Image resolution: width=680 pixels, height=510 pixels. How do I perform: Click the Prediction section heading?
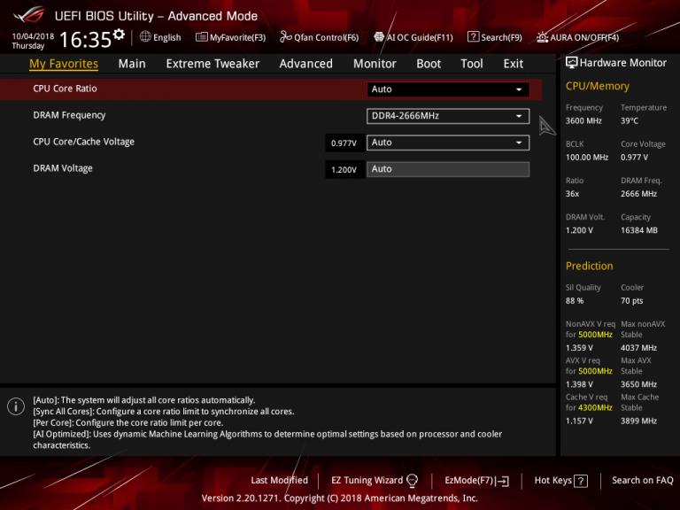point(589,266)
